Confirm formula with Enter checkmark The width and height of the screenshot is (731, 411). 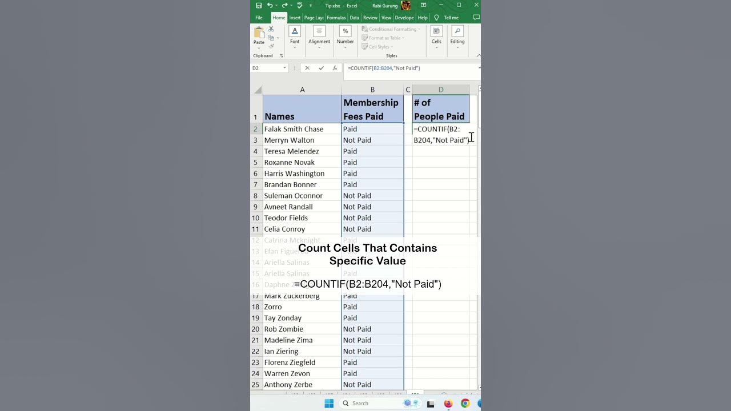(x=321, y=68)
